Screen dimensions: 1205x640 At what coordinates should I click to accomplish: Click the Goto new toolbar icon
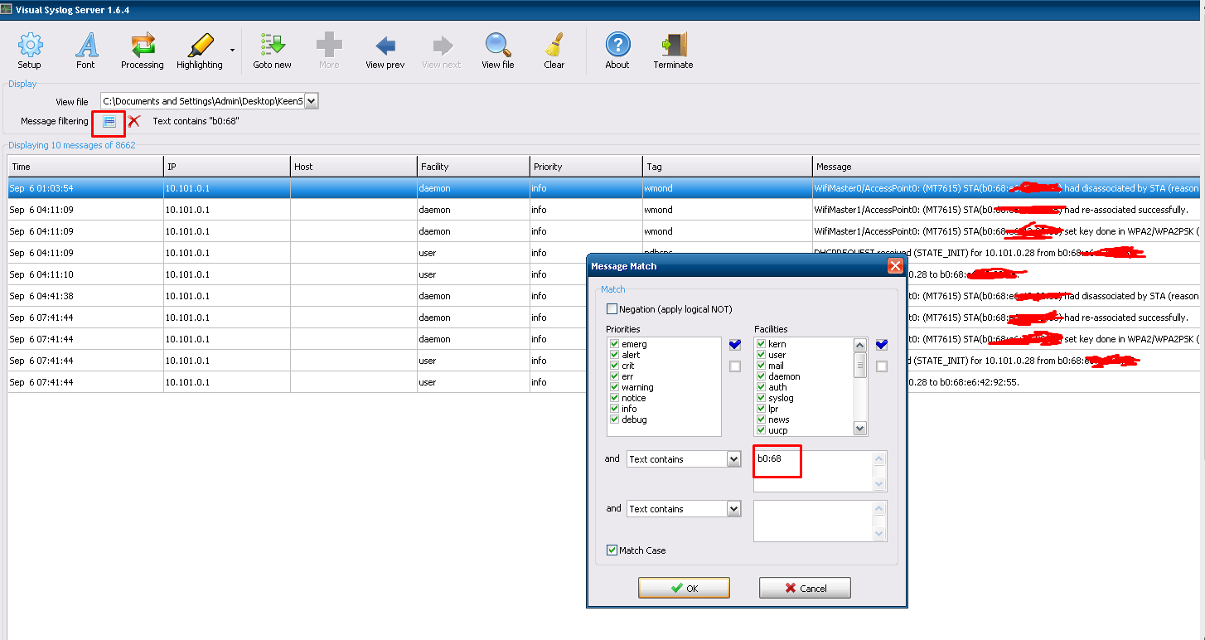click(x=272, y=51)
